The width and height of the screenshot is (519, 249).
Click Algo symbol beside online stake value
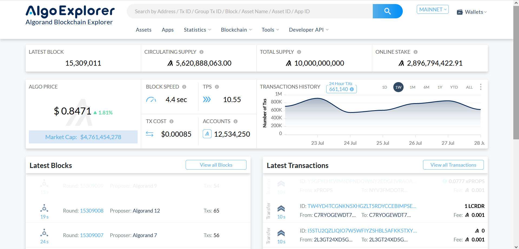[x=401, y=63]
